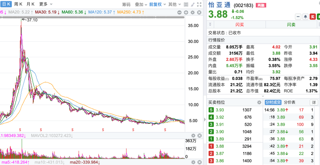
Task: Click the 详 detail button
Action: tap(314, 102)
